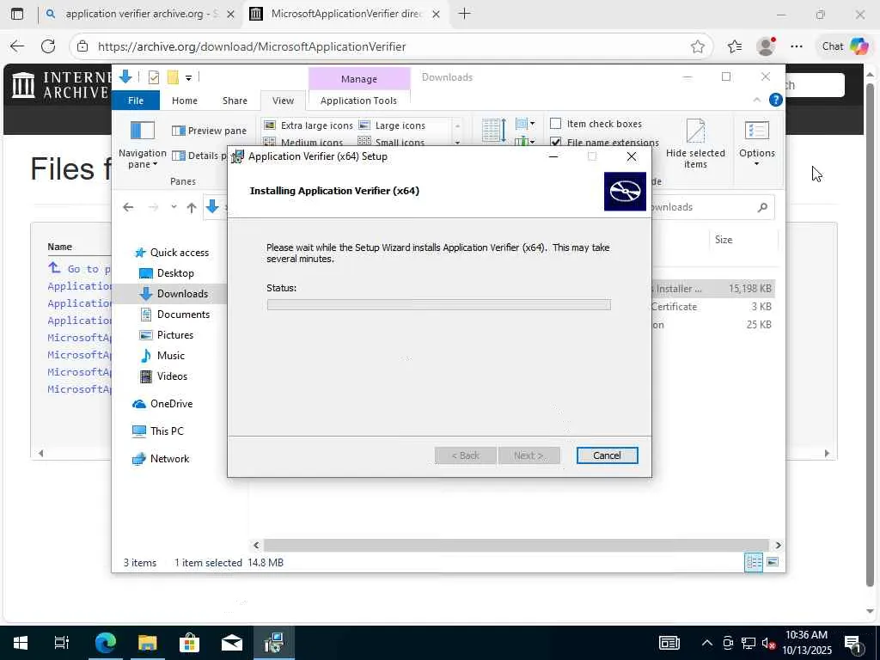Click Explorer horizontal scrollbar

click(516, 545)
